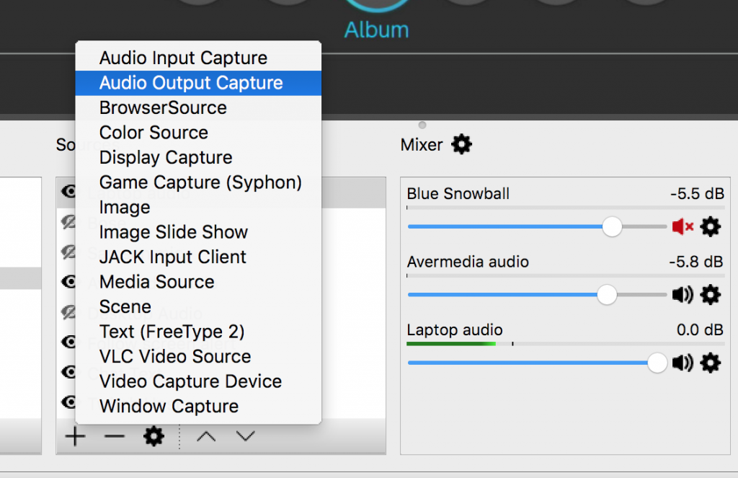
Task: Click the Avermedia audio volume slider handle
Action: [x=607, y=295]
